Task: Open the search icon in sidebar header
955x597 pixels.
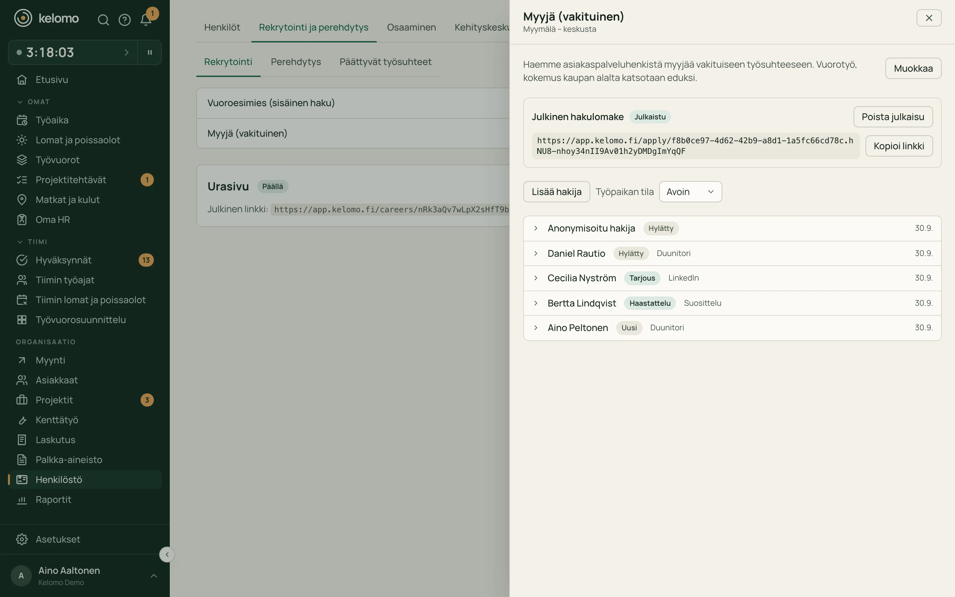Action: pyautogui.click(x=103, y=20)
